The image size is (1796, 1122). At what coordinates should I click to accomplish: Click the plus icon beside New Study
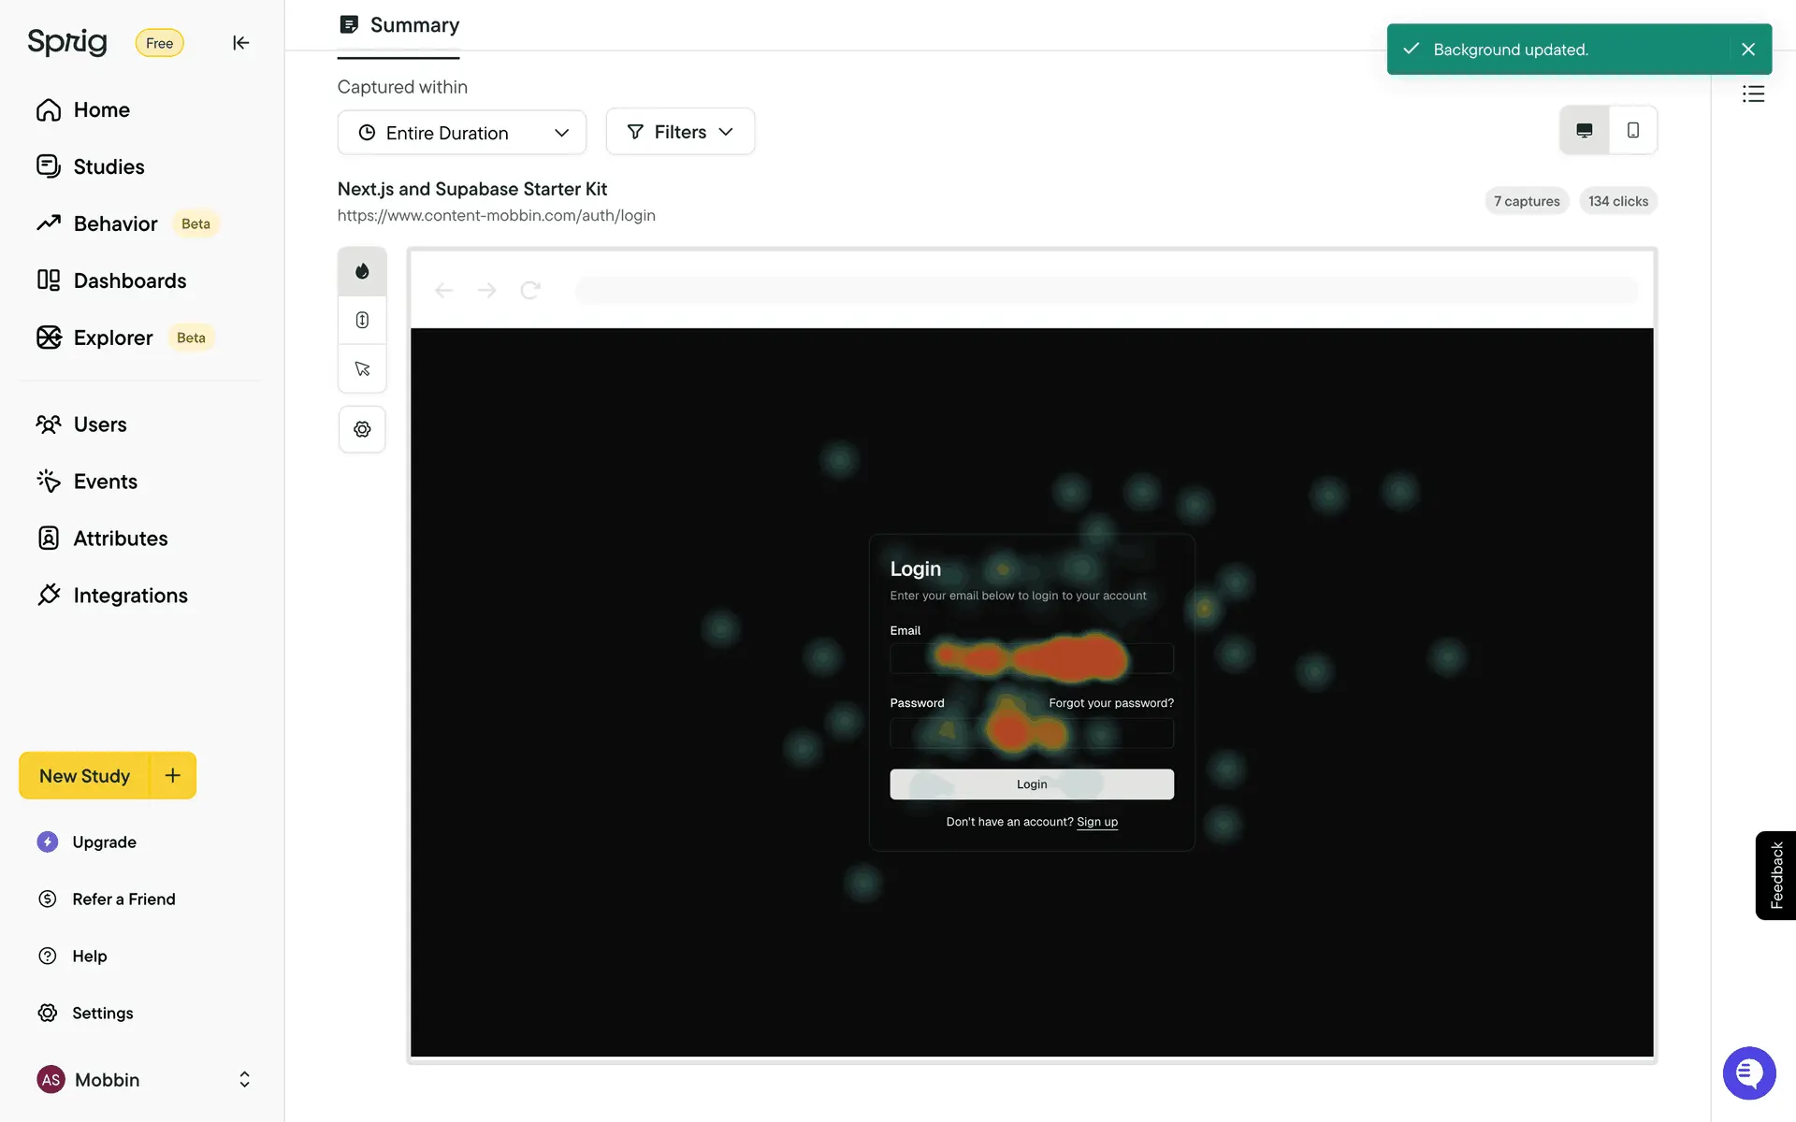coord(173,775)
